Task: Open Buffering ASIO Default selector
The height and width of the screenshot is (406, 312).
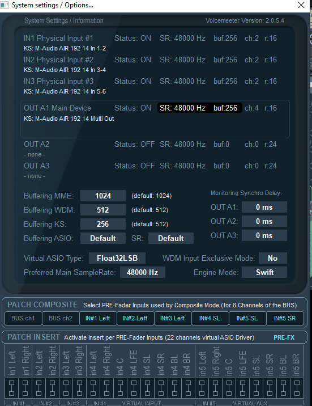Action: click(x=103, y=238)
